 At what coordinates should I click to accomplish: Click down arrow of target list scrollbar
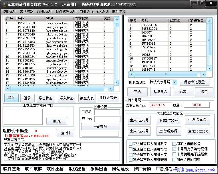click(209, 68)
